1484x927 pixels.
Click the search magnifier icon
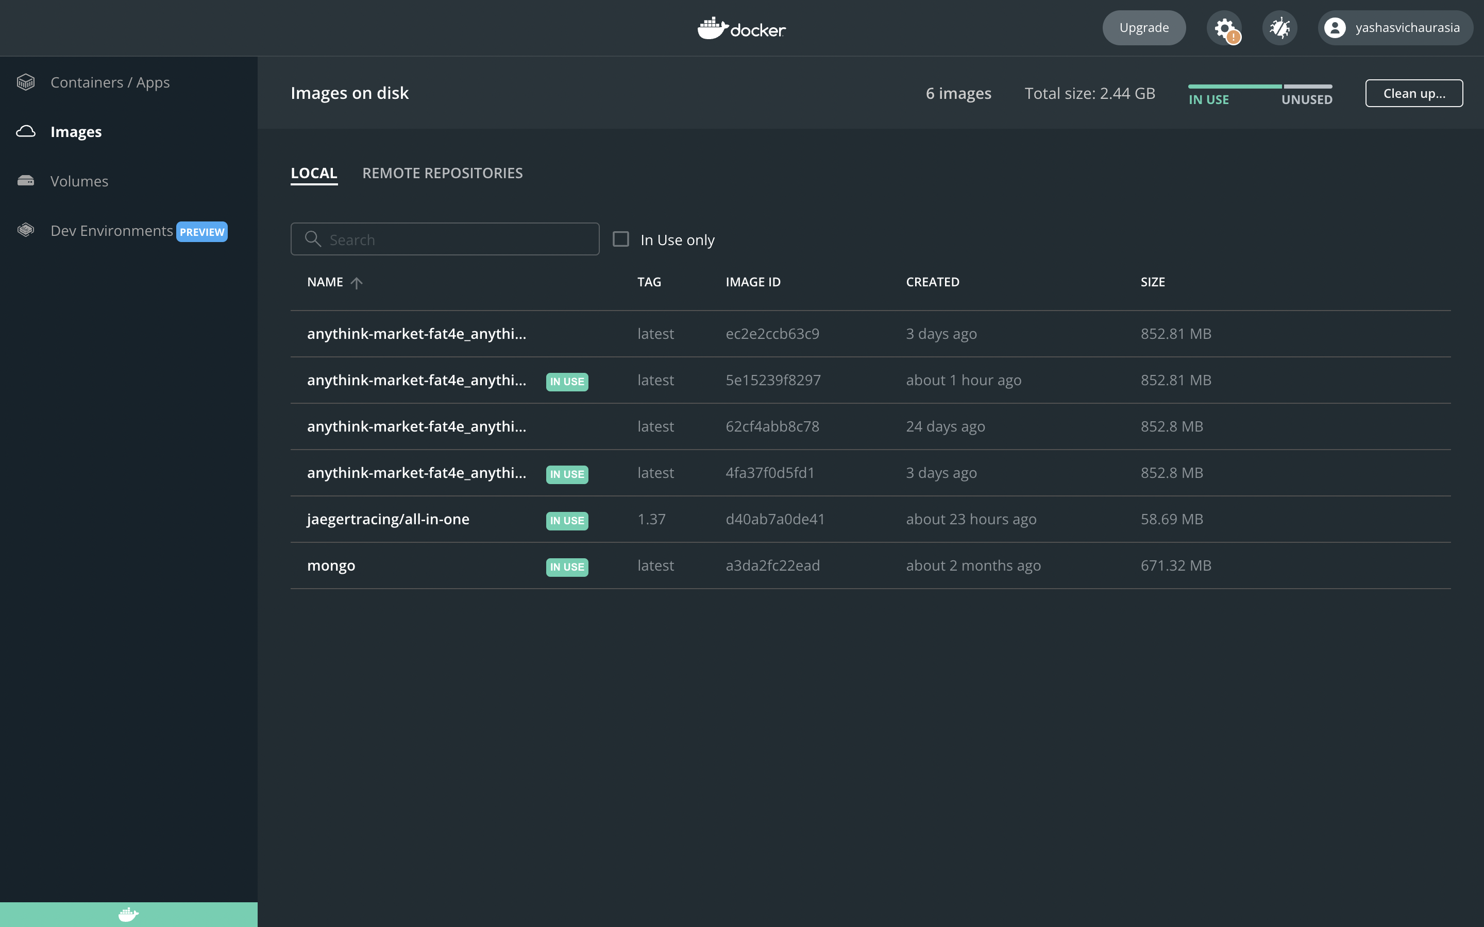coord(313,239)
